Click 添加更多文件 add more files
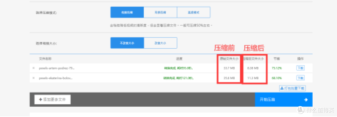Viewport: 337px width, 117px height. point(52,100)
